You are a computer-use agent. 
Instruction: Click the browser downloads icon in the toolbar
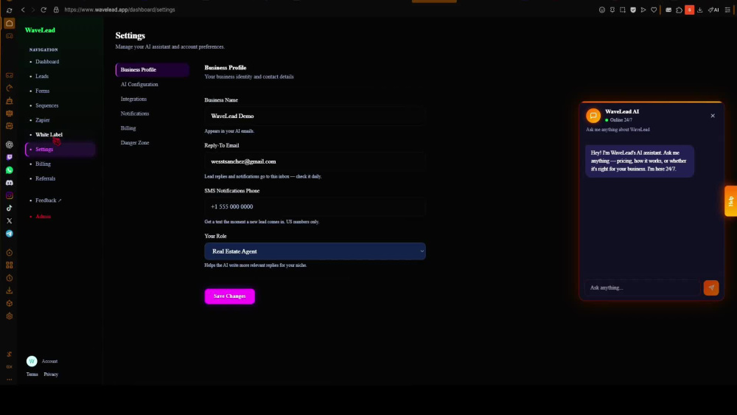tap(700, 10)
